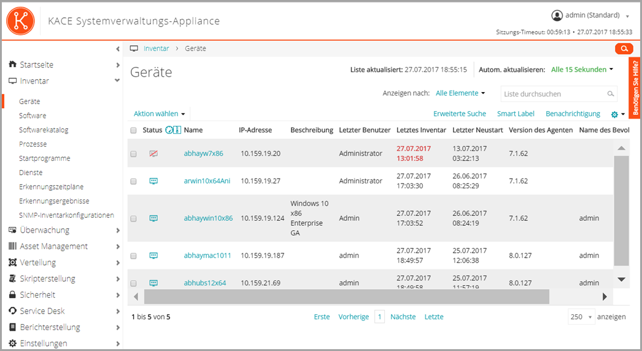
Task: Select Prozesse in the sidebar
Action: click(33, 144)
